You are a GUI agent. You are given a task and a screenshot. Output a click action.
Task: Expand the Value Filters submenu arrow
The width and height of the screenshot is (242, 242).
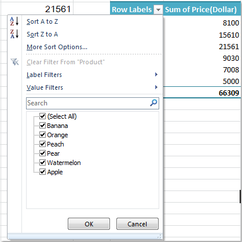tap(156, 87)
